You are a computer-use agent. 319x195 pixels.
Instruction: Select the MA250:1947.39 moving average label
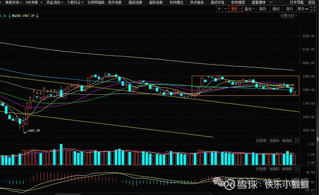tap(23, 16)
